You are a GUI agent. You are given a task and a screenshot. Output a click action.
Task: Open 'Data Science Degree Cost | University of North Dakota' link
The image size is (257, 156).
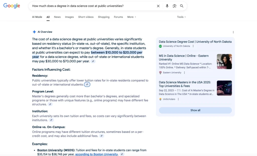[x=195, y=42]
